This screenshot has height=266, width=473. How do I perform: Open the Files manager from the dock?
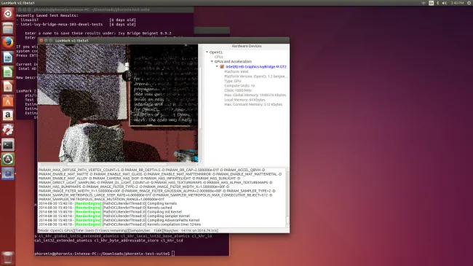pyautogui.click(x=8, y=28)
